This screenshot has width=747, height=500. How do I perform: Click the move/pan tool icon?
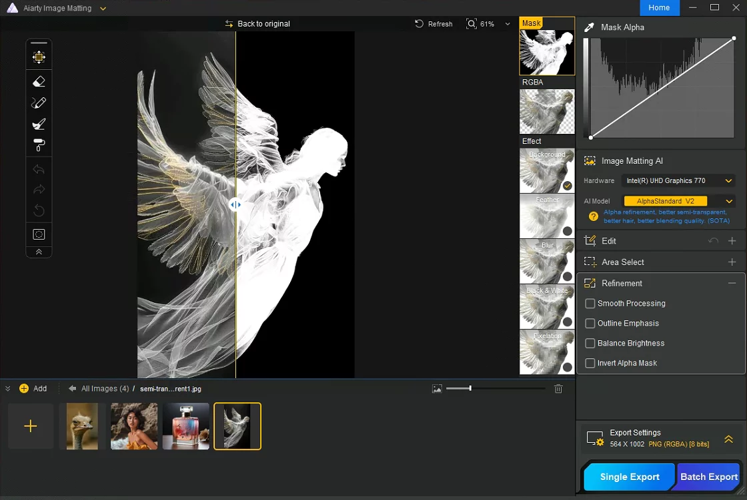[x=39, y=57]
